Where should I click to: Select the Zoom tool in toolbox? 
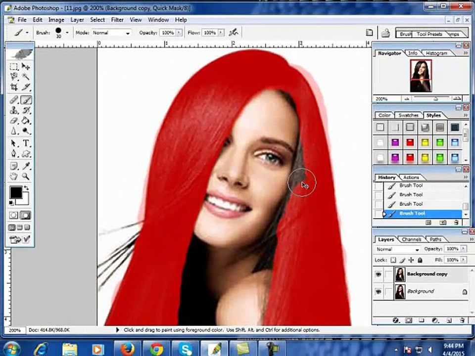click(x=26, y=176)
